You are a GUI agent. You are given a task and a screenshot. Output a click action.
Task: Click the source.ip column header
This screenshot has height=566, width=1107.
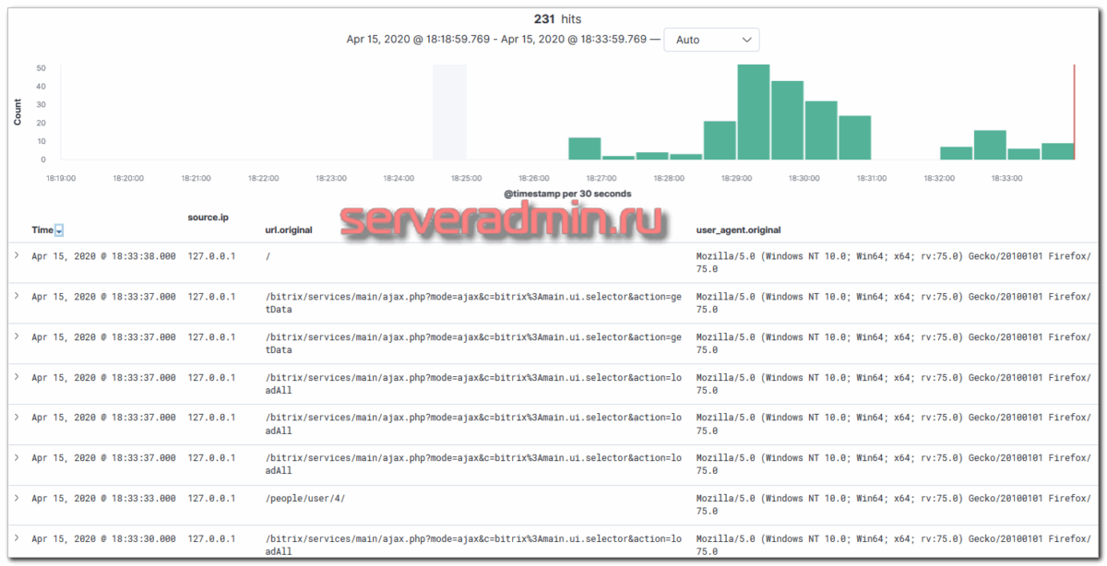208,218
